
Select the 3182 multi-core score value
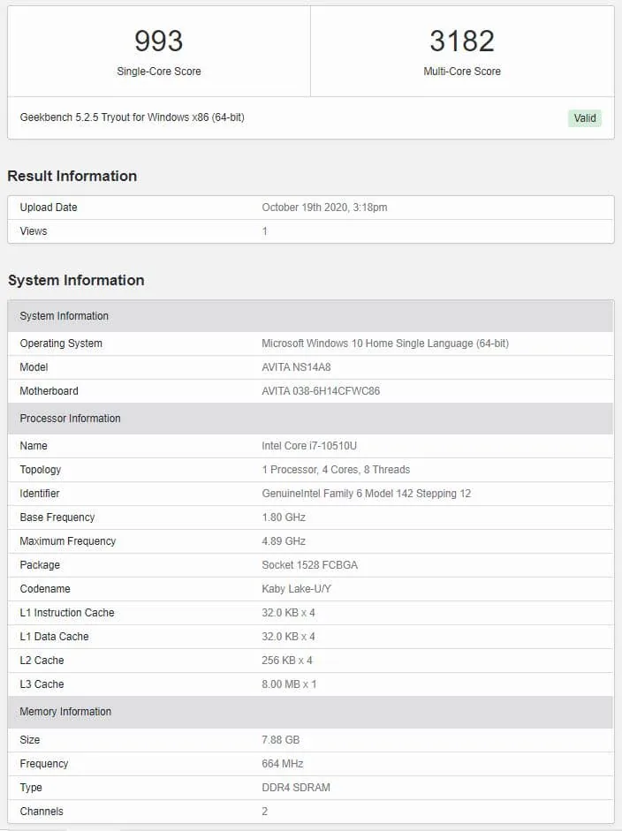[x=462, y=41]
